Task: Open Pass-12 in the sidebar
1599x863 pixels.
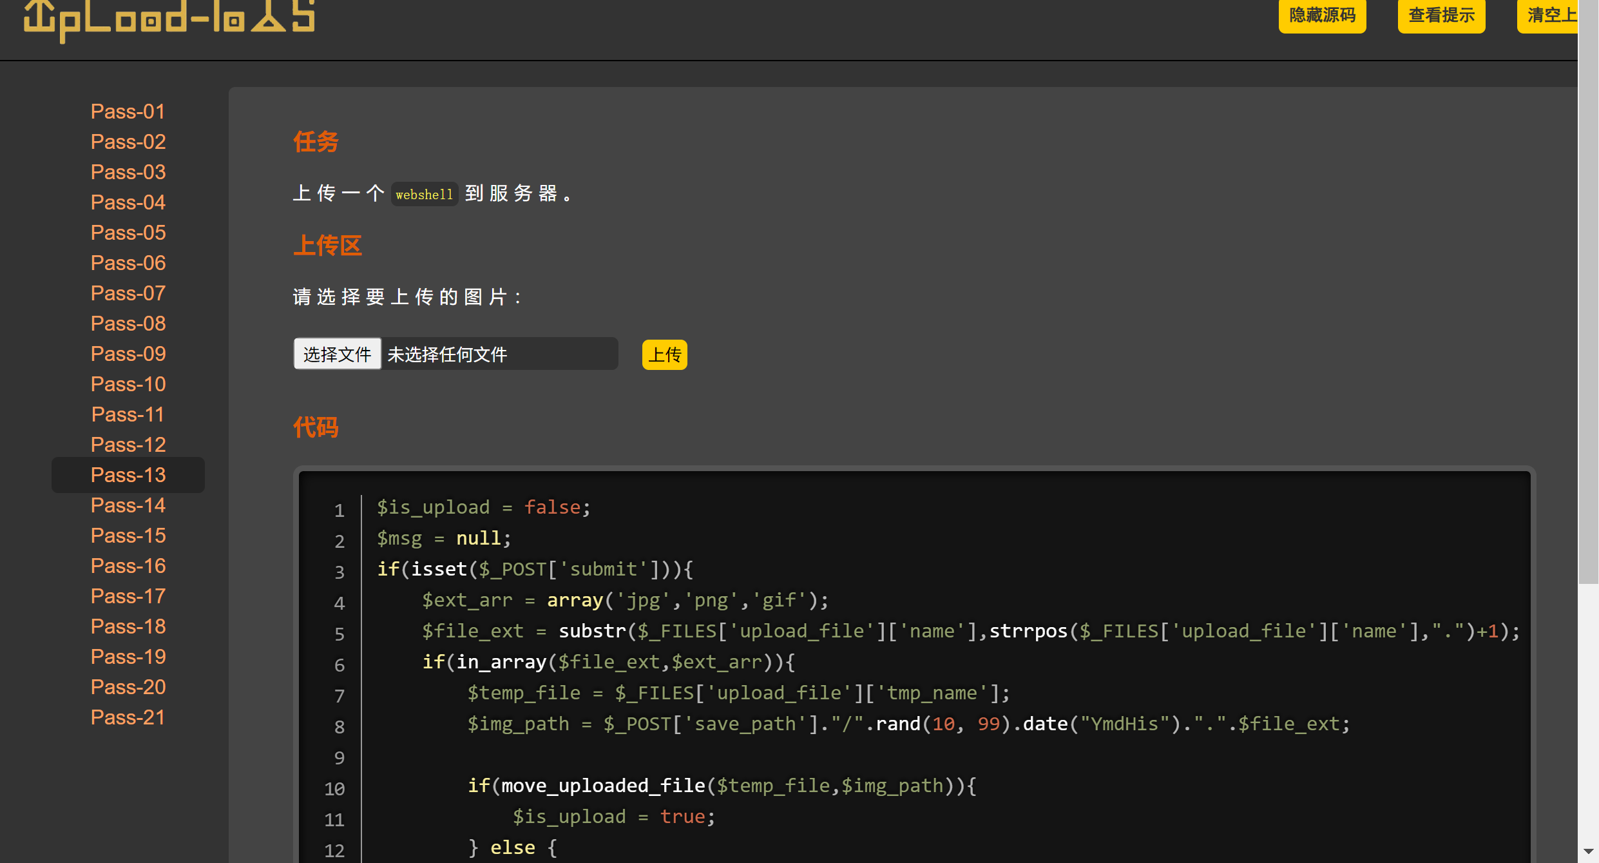Action: [x=128, y=445]
